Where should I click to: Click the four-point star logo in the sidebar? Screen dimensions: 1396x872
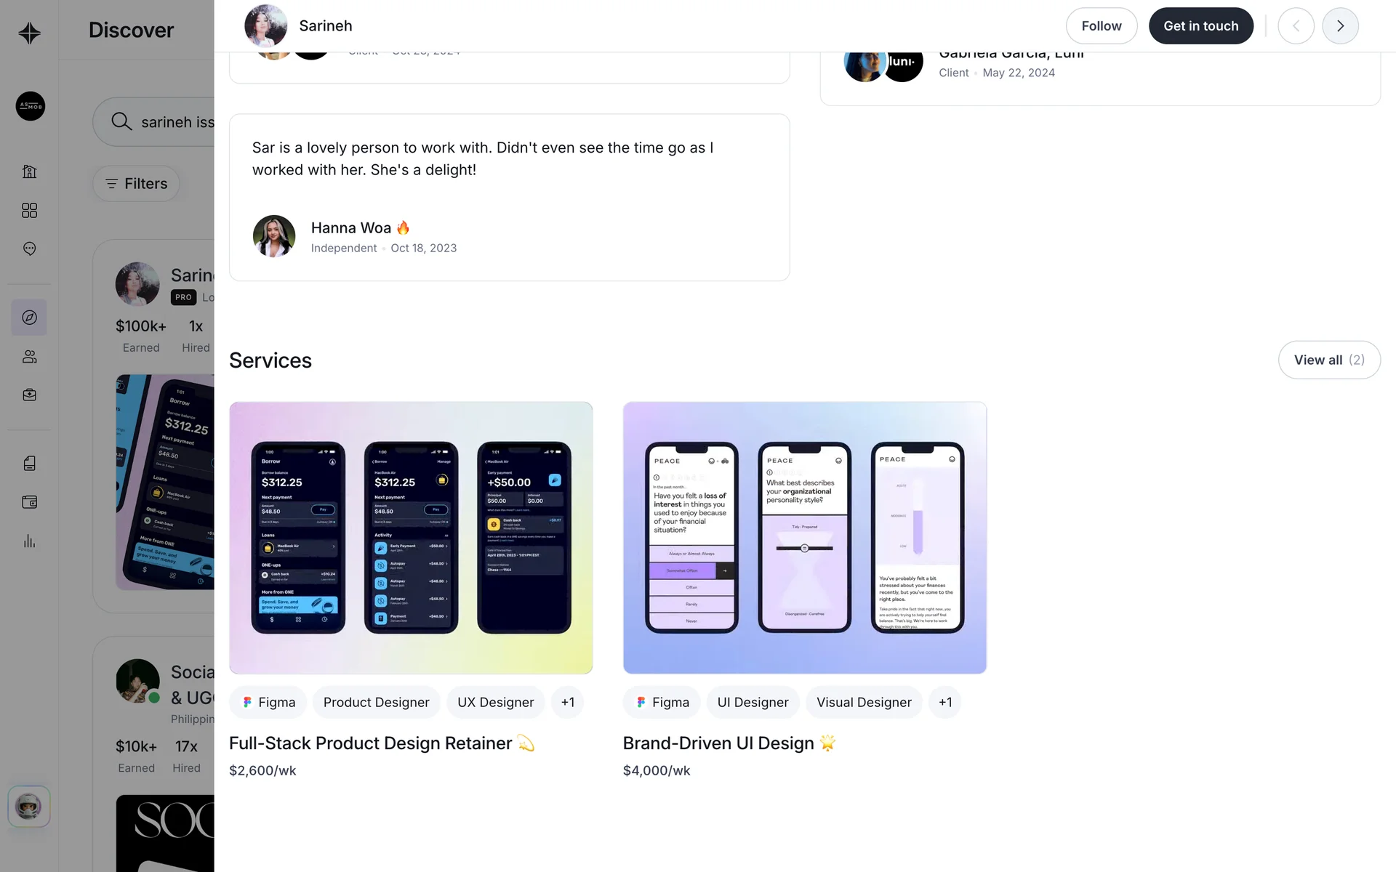click(29, 33)
